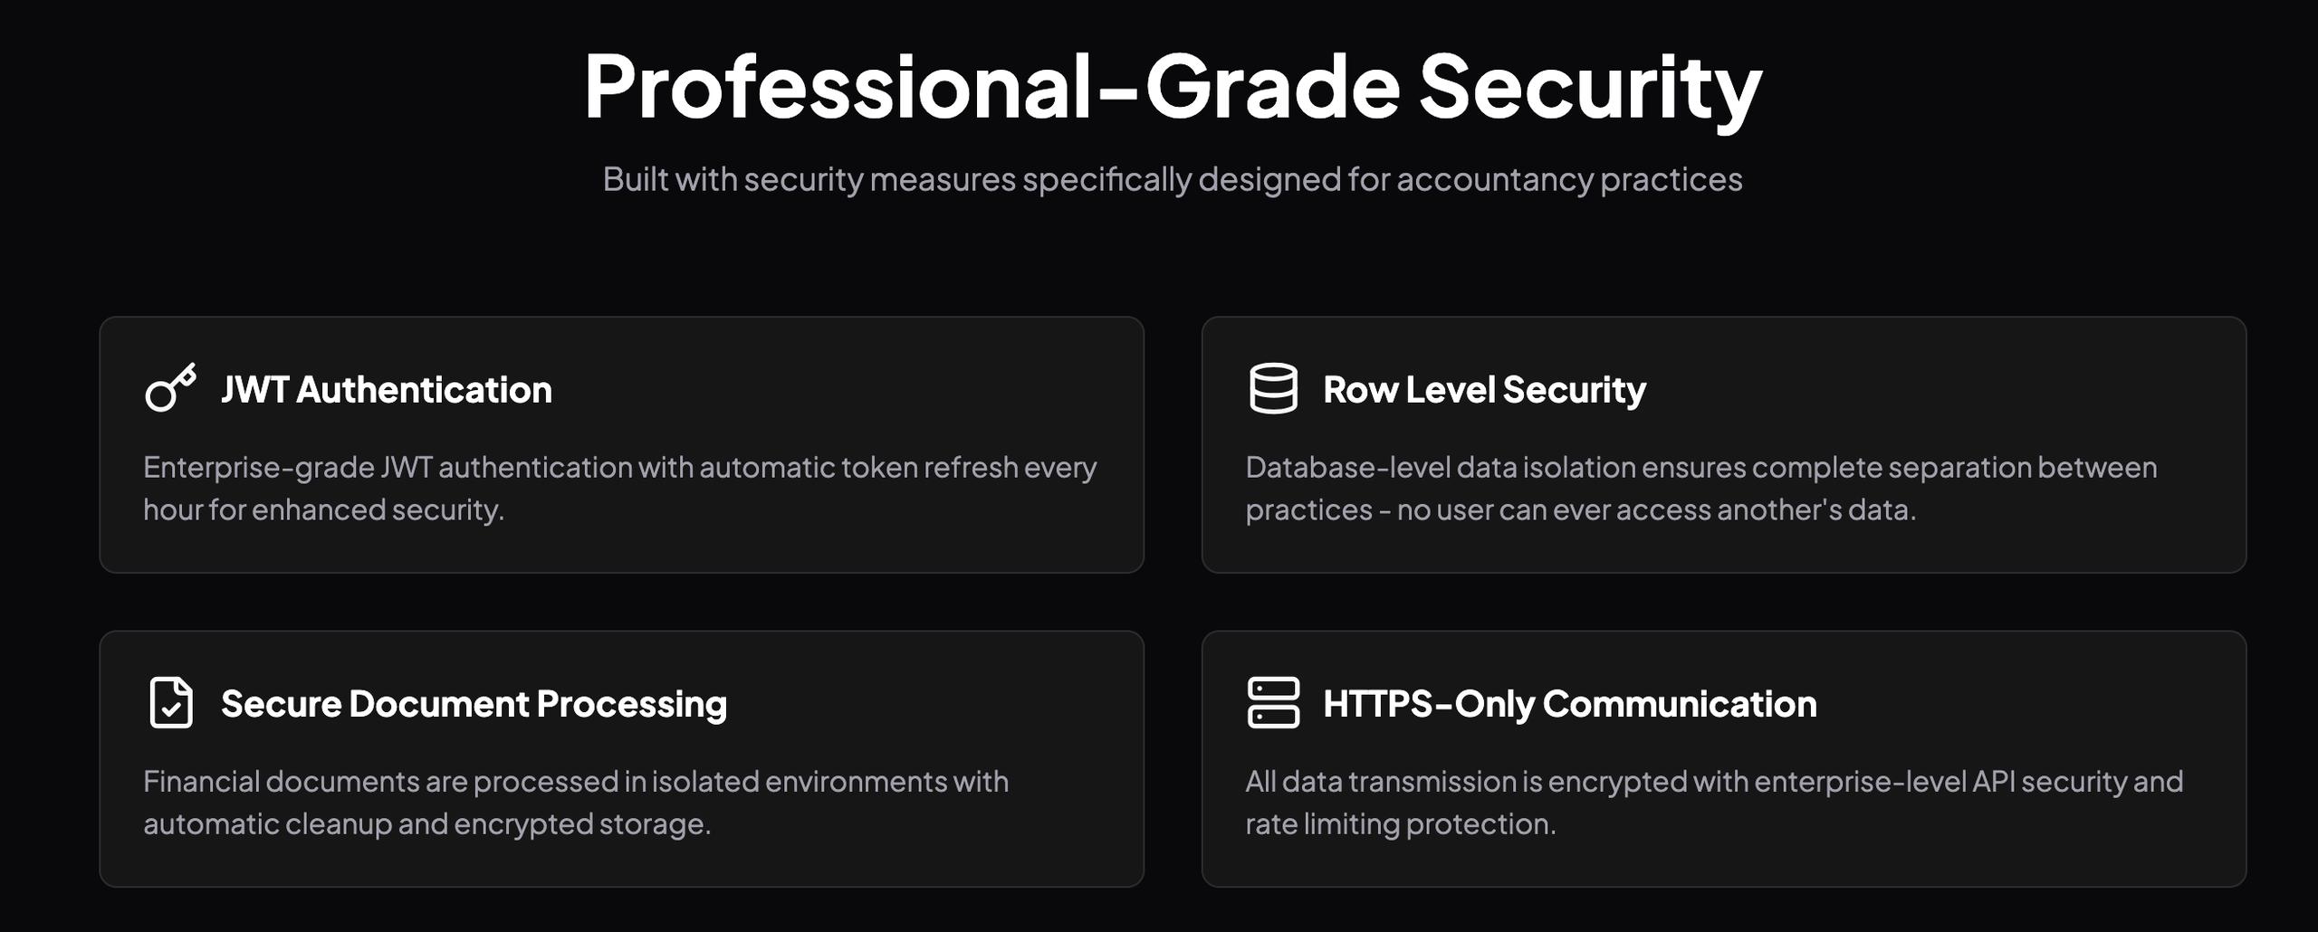Click the "hour for enhanced security" text

click(323, 510)
